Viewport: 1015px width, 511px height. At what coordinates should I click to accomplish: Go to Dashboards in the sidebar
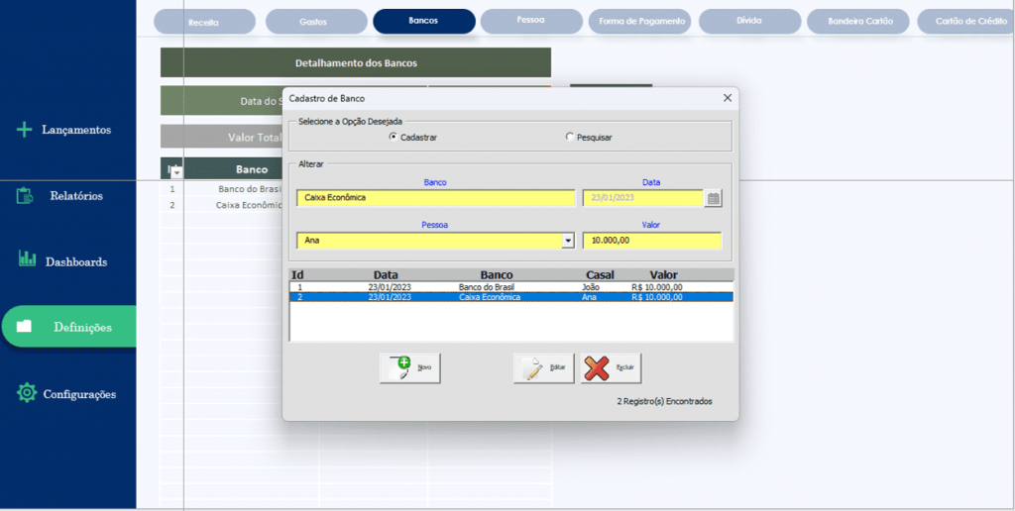tap(76, 262)
